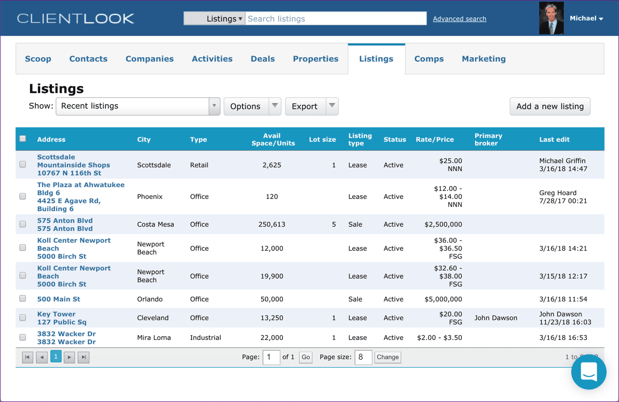Click the ClientLook logo
Image resolution: width=619 pixels, height=402 pixels.
[75, 19]
